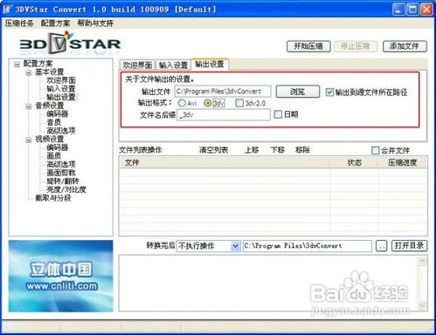Enable the 输出到源文件所在路径 checkbox

(329, 92)
